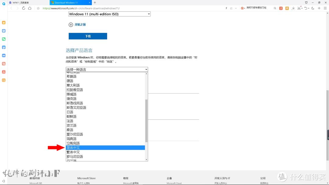The width and height of the screenshot is (329, 185).
Task: Open browsing history clock icon in sidebar
Action: point(4,31)
